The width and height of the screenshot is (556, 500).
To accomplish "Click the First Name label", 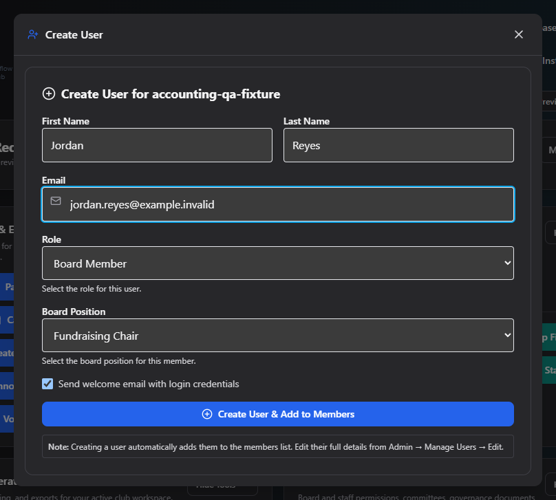I will pyautogui.click(x=65, y=121).
